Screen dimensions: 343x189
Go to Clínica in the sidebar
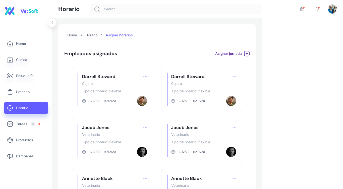pos(21,60)
